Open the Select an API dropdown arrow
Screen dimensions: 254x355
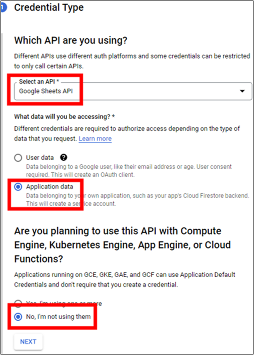[242, 91]
